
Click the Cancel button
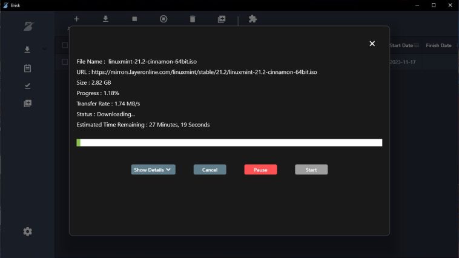click(210, 170)
